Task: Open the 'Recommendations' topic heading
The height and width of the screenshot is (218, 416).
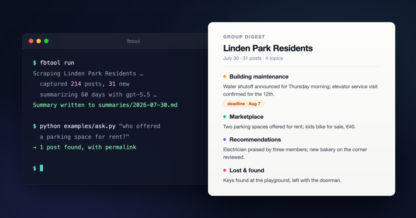Action: (x=255, y=139)
